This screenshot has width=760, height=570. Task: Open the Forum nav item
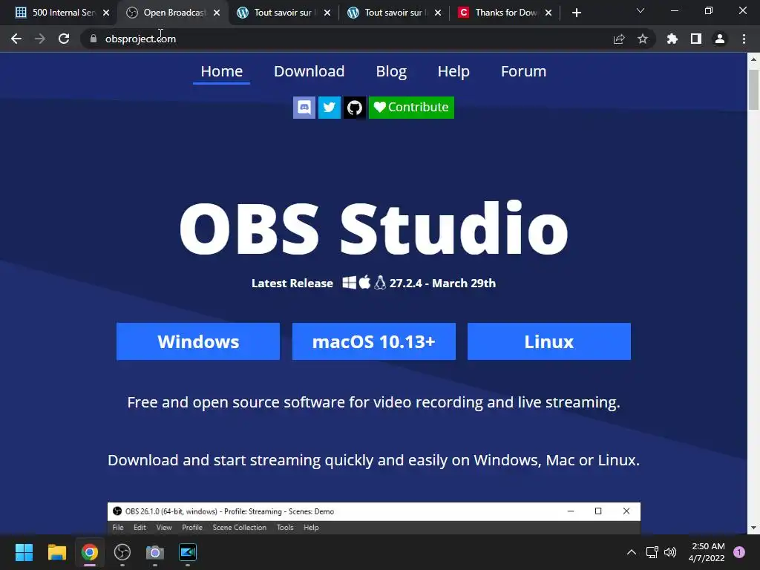[x=523, y=71]
